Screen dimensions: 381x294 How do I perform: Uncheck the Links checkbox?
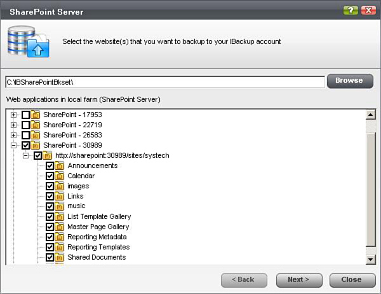pyautogui.click(x=50, y=197)
